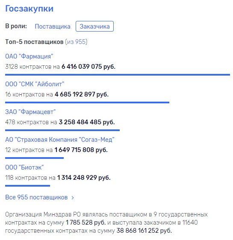Click the 4 685 192 897 руб. amount

pyautogui.click(x=82, y=94)
